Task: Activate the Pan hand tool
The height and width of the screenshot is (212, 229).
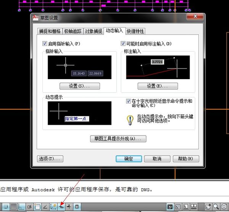Action: point(208,206)
